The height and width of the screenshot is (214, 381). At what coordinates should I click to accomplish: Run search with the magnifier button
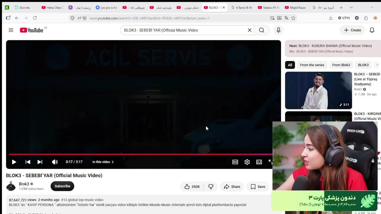click(261, 30)
